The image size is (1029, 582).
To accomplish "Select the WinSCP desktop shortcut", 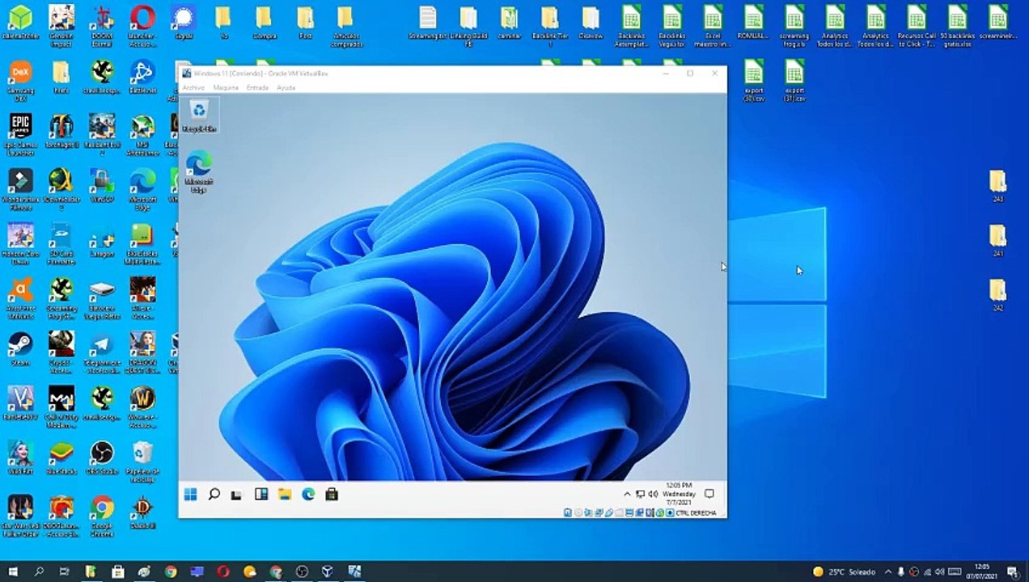I will point(102,186).
